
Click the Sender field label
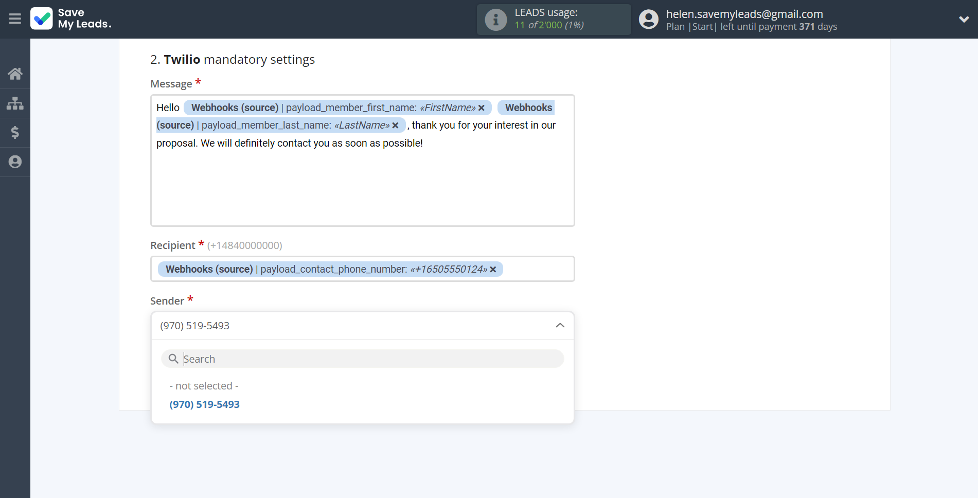(167, 301)
